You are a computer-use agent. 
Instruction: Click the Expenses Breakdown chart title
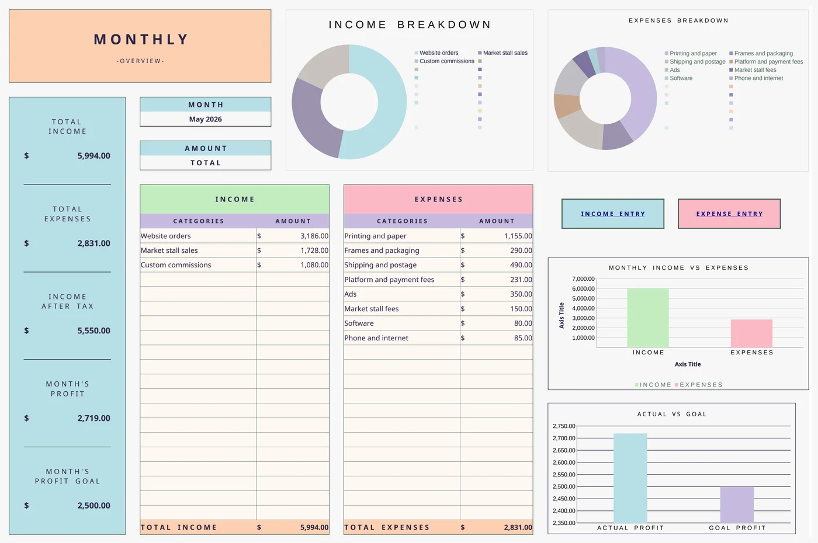pyautogui.click(x=678, y=20)
